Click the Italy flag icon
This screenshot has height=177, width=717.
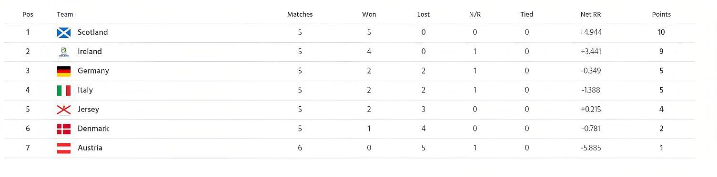click(x=64, y=90)
